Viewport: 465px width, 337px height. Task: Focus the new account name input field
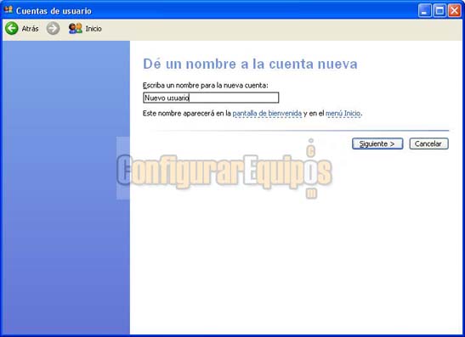tap(211, 98)
